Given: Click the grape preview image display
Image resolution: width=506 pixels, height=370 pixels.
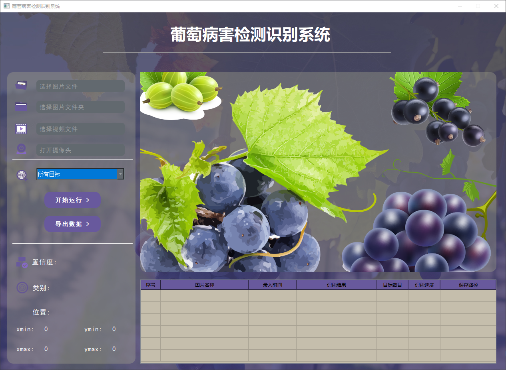Looking at the screenshot, I should 318,172.
